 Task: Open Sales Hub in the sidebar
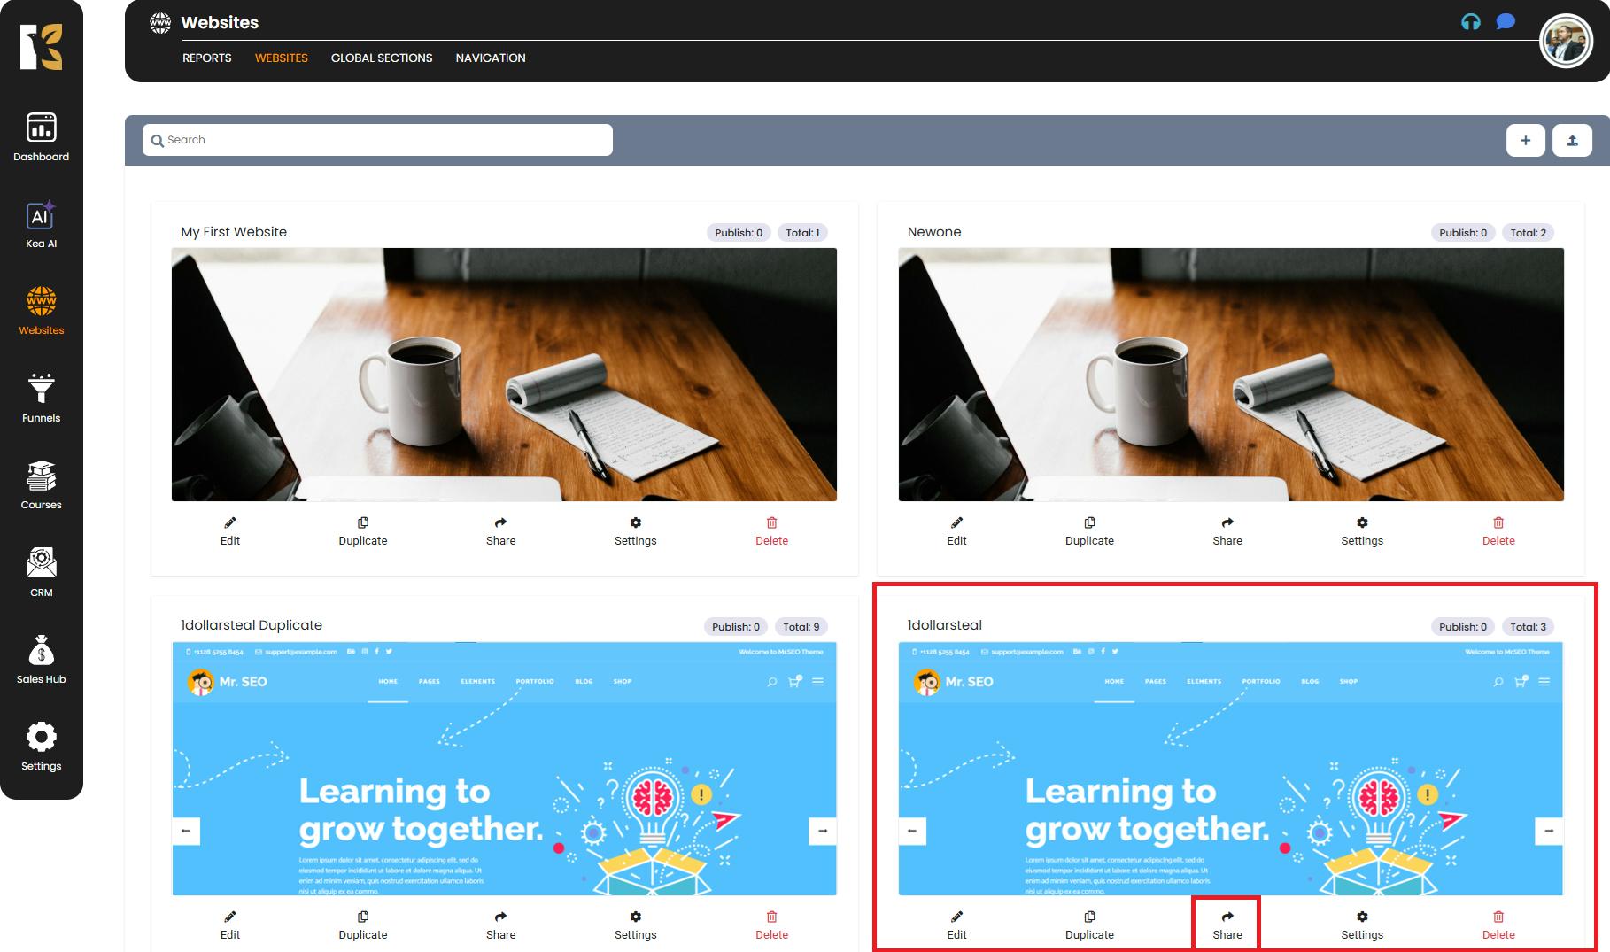(x=41, y=659)
